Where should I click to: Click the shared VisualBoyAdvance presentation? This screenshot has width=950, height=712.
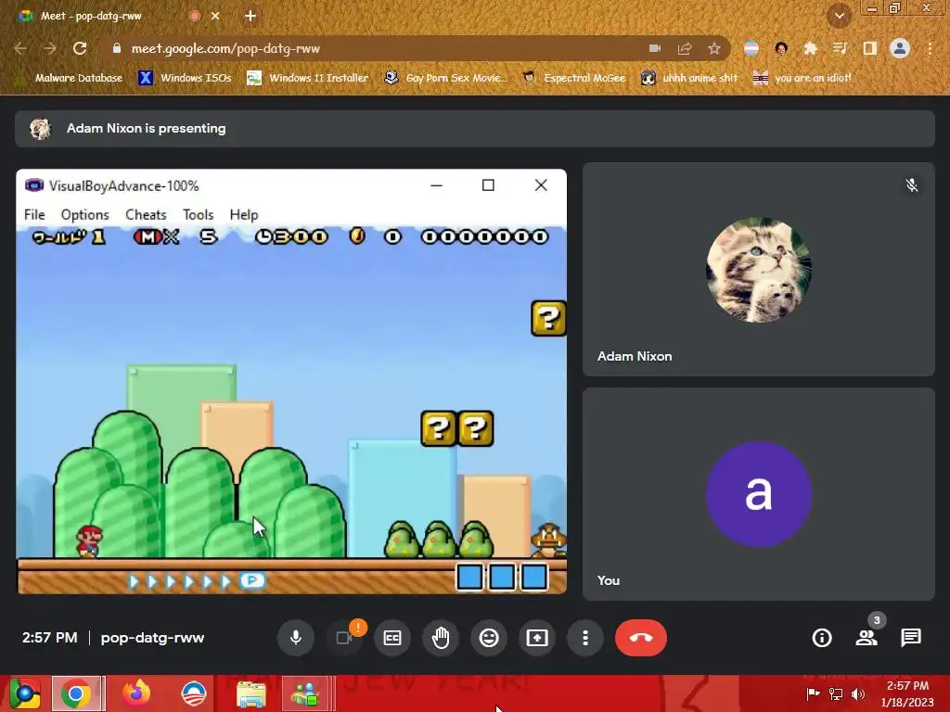291,381
